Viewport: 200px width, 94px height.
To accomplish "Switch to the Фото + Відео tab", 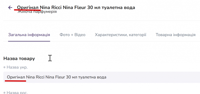I will 72,35.
